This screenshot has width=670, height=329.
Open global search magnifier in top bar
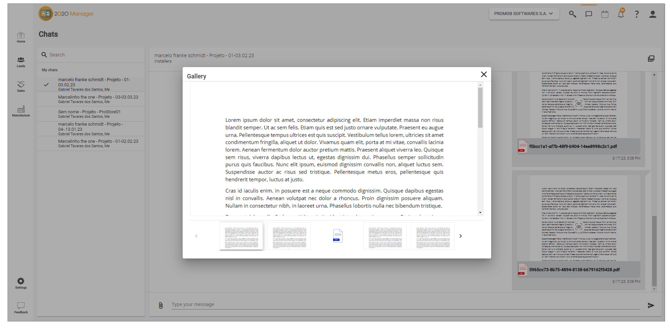tap(572, 14)
